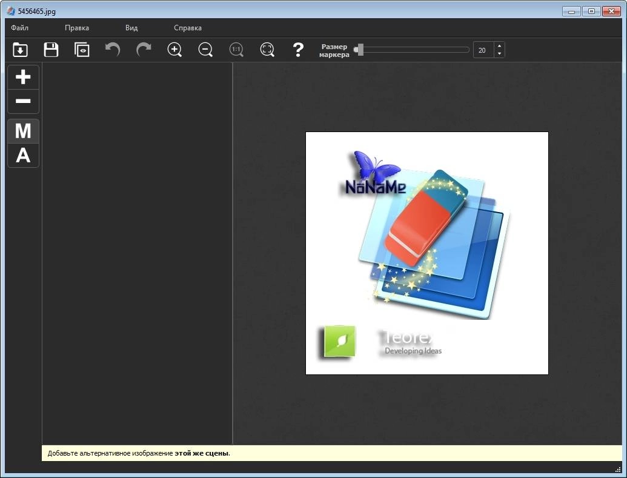Viewport: 627px width, 478px height.
Task: Click the open image icon
Action: (20, 50)
